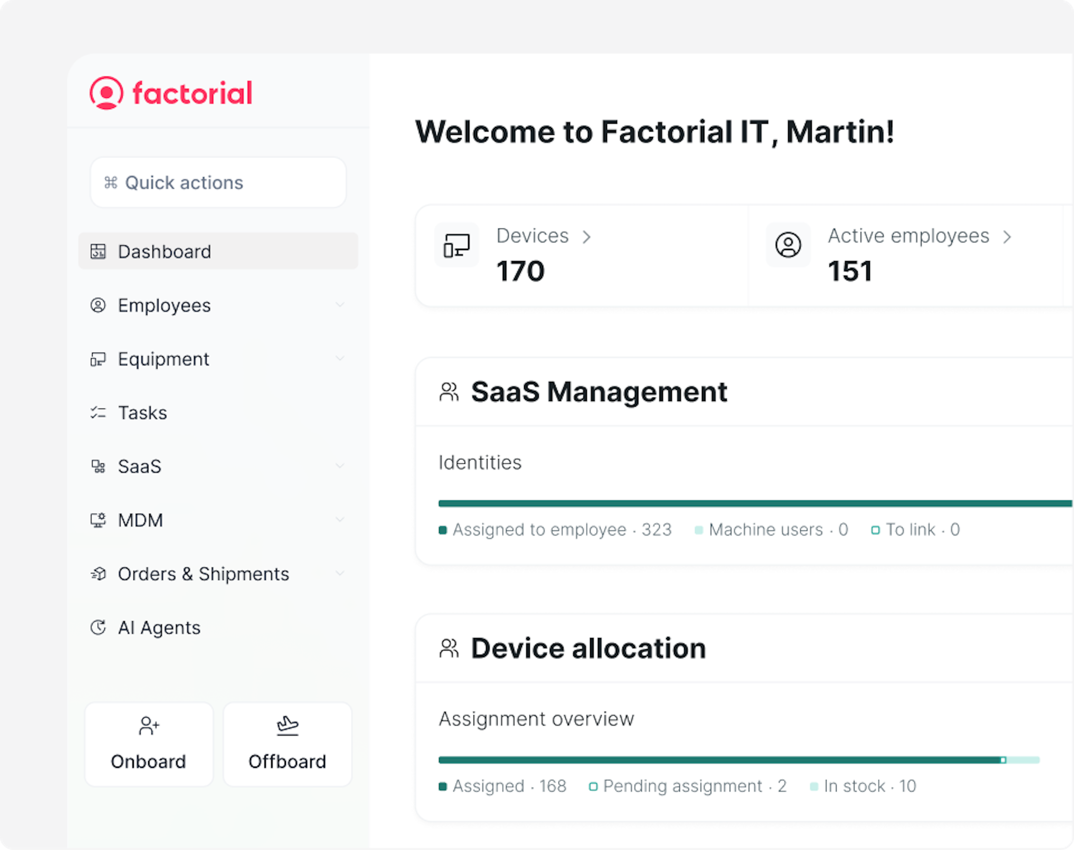
Task: Expand the Employees submenu chevron
Action: click(x=340, y=304)
